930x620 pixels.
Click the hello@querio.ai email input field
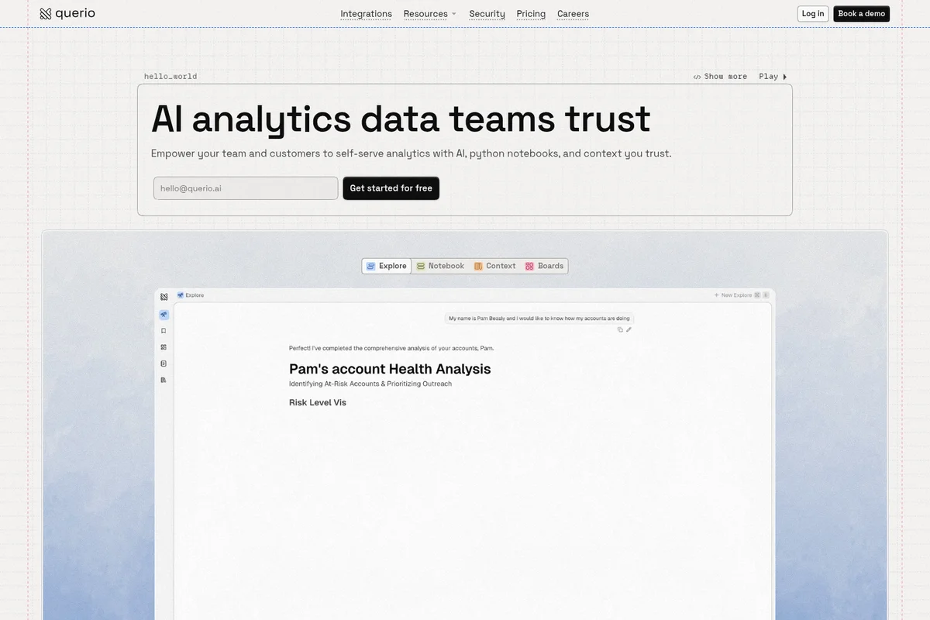click(x=246, y=188)
